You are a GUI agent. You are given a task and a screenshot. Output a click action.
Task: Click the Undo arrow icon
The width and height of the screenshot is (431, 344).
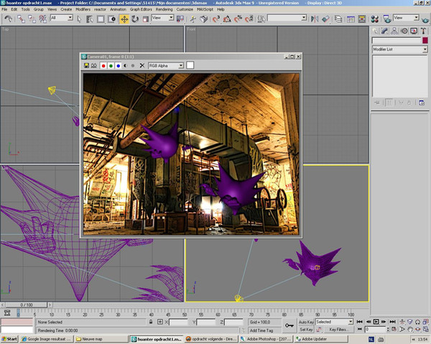click(x=8, y=19)
